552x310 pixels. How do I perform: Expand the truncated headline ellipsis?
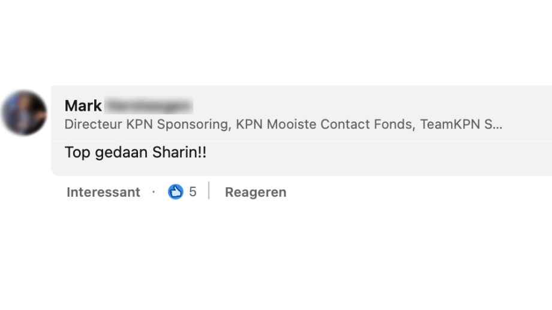pos(497,124)
